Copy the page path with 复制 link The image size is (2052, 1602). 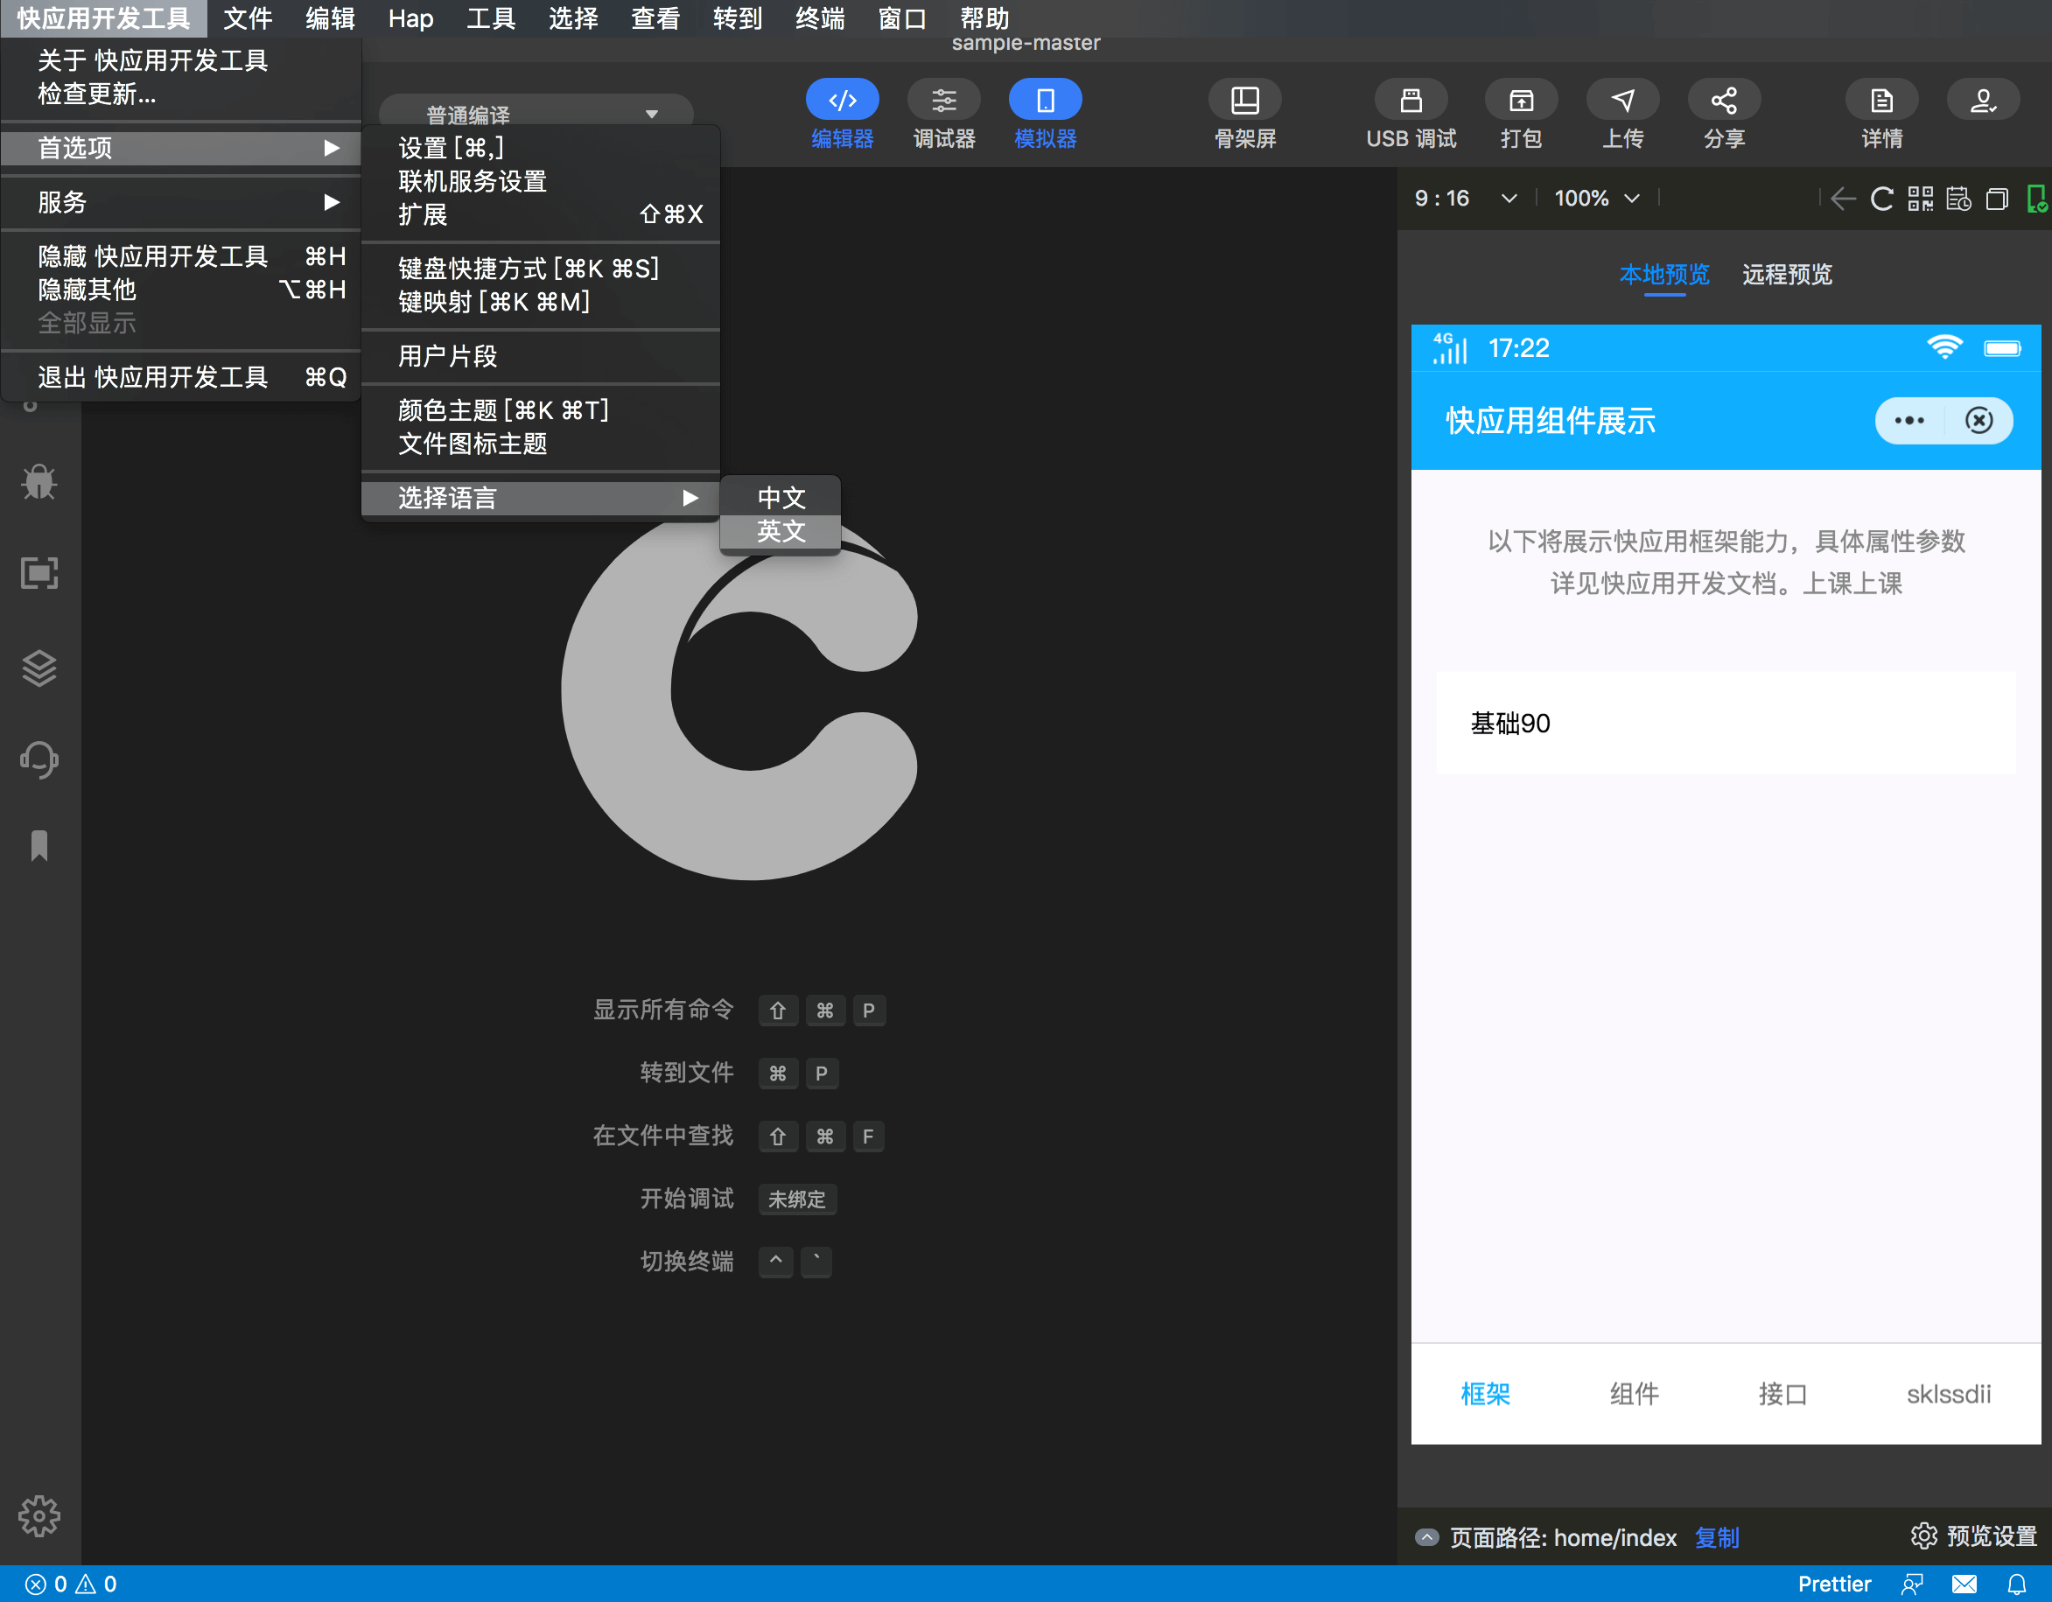coord(1717,1537)
